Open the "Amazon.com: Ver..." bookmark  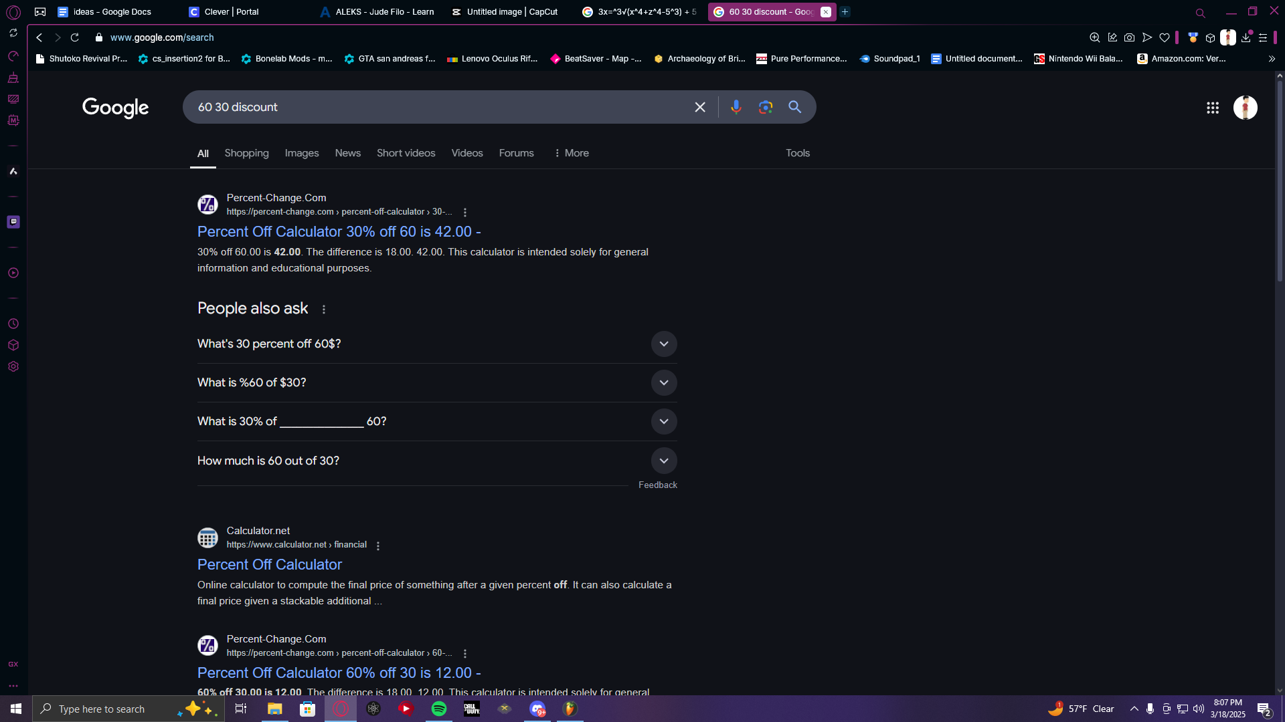click(x=1182, y=59)
